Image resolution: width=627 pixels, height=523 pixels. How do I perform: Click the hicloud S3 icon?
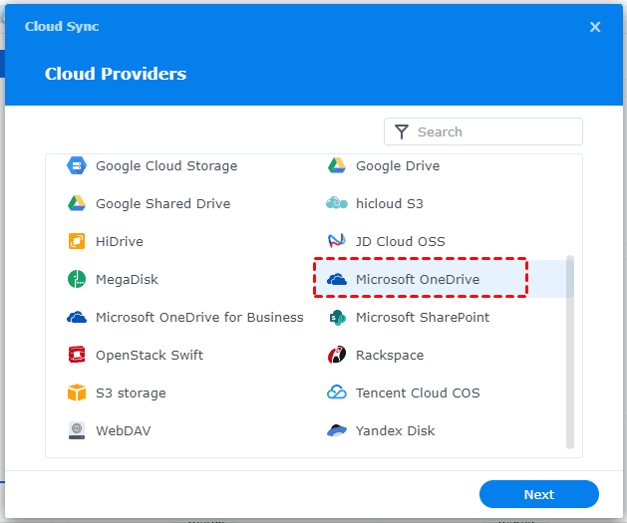coord(337,203)
